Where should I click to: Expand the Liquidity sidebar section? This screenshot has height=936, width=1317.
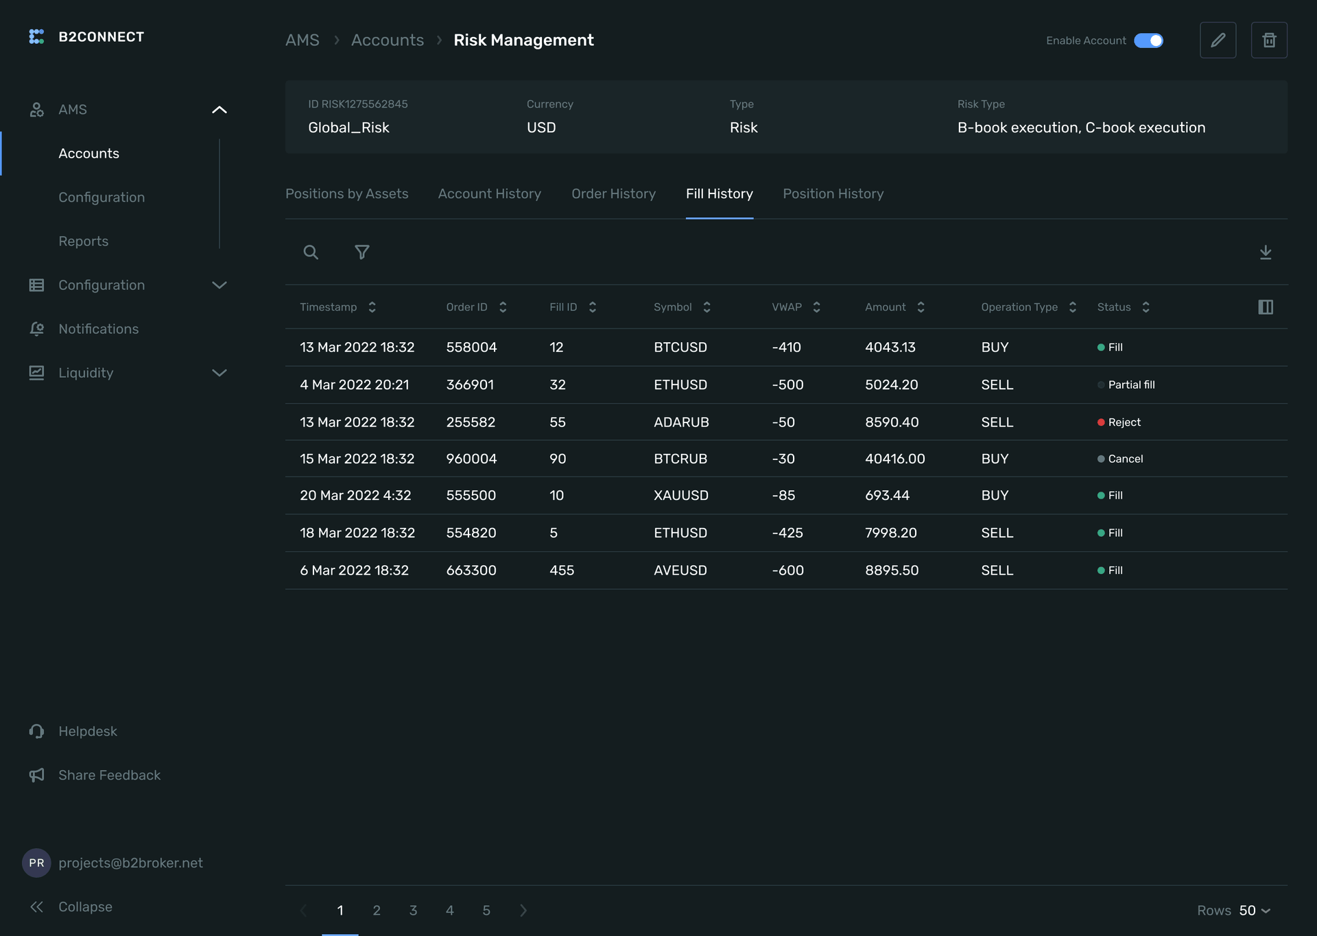click(219, 373)
